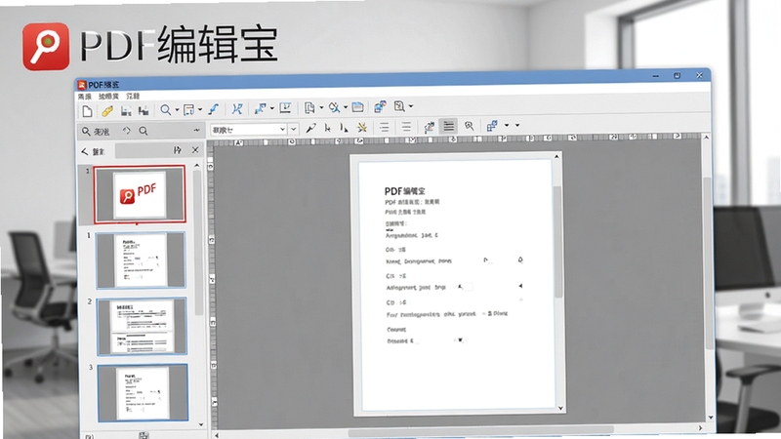This screenshot has width=781, height=439.
Task: Select the text cursor selection tool
Action: (345, 128)
